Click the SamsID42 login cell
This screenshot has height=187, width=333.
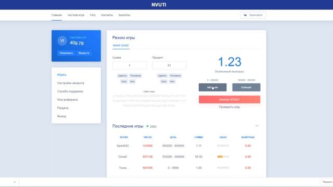[x=123, y=145]
